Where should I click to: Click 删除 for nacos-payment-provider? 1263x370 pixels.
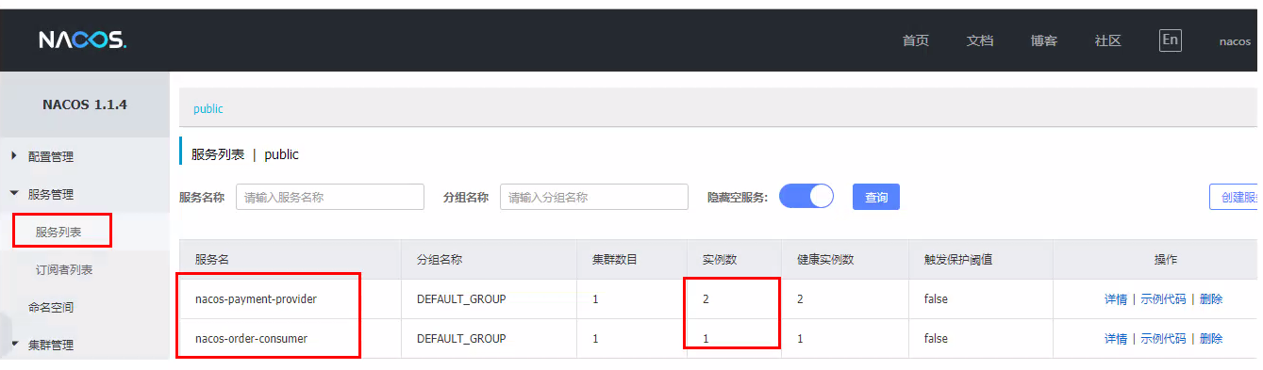pyautogui.click(x=1211, y=298)
